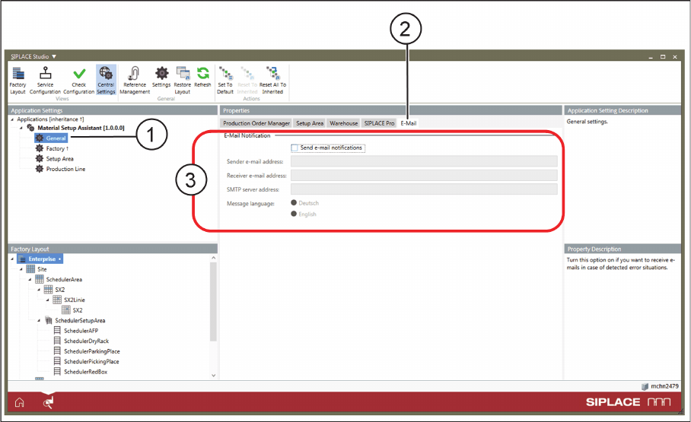Click the Site grid icon
Screen dimensions: 691x422
pos(30,268)
